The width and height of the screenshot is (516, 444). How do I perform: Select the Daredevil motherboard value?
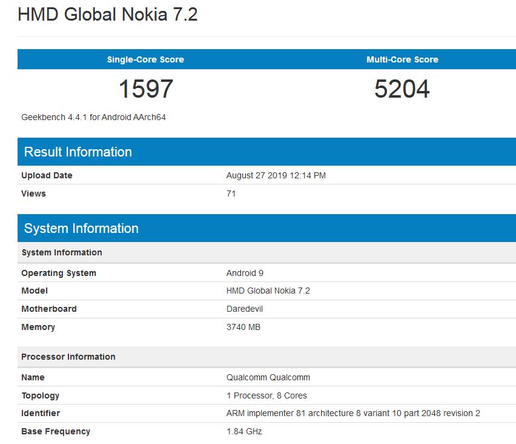[x=245, y=309]
